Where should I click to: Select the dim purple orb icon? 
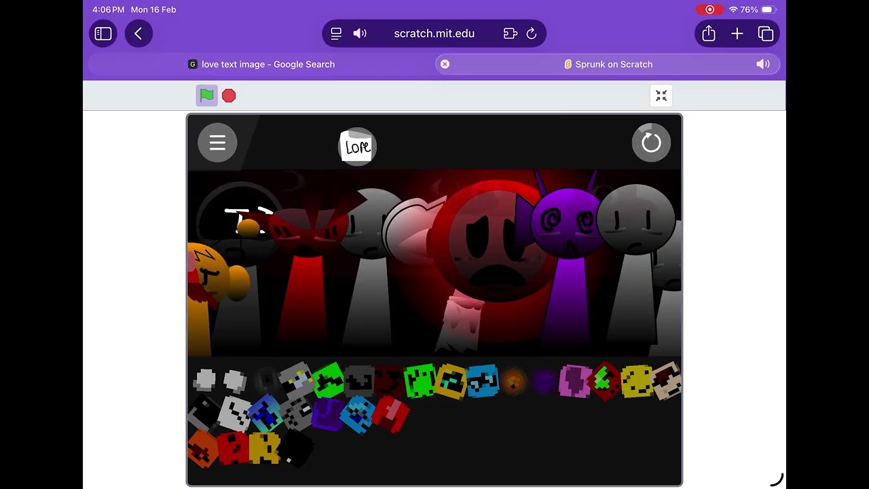click(x=544, y=382)
